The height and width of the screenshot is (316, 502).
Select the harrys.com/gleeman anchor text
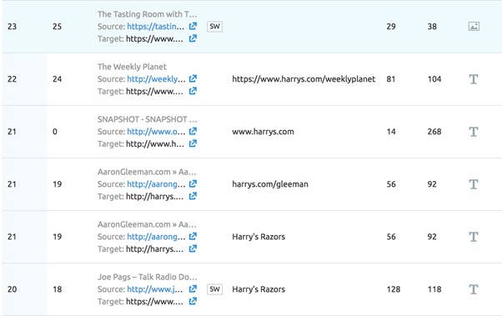tap(270, 184)
